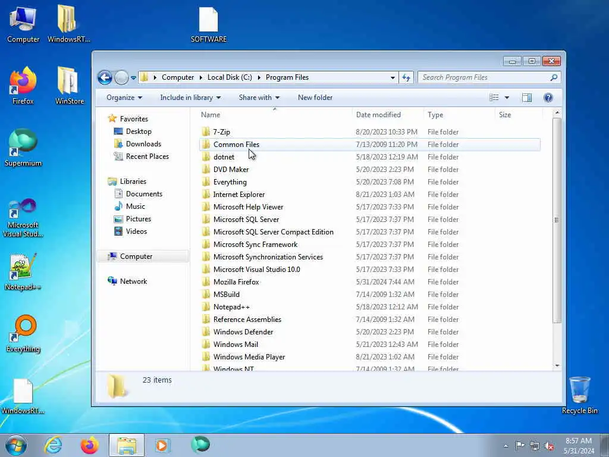Open the Include in library menu

click(x=190, y=98)
